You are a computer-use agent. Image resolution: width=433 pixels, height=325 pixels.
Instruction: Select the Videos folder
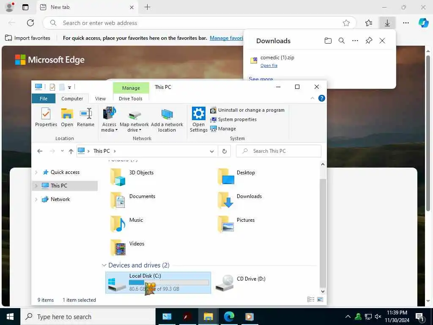click(x=127, y=248)
